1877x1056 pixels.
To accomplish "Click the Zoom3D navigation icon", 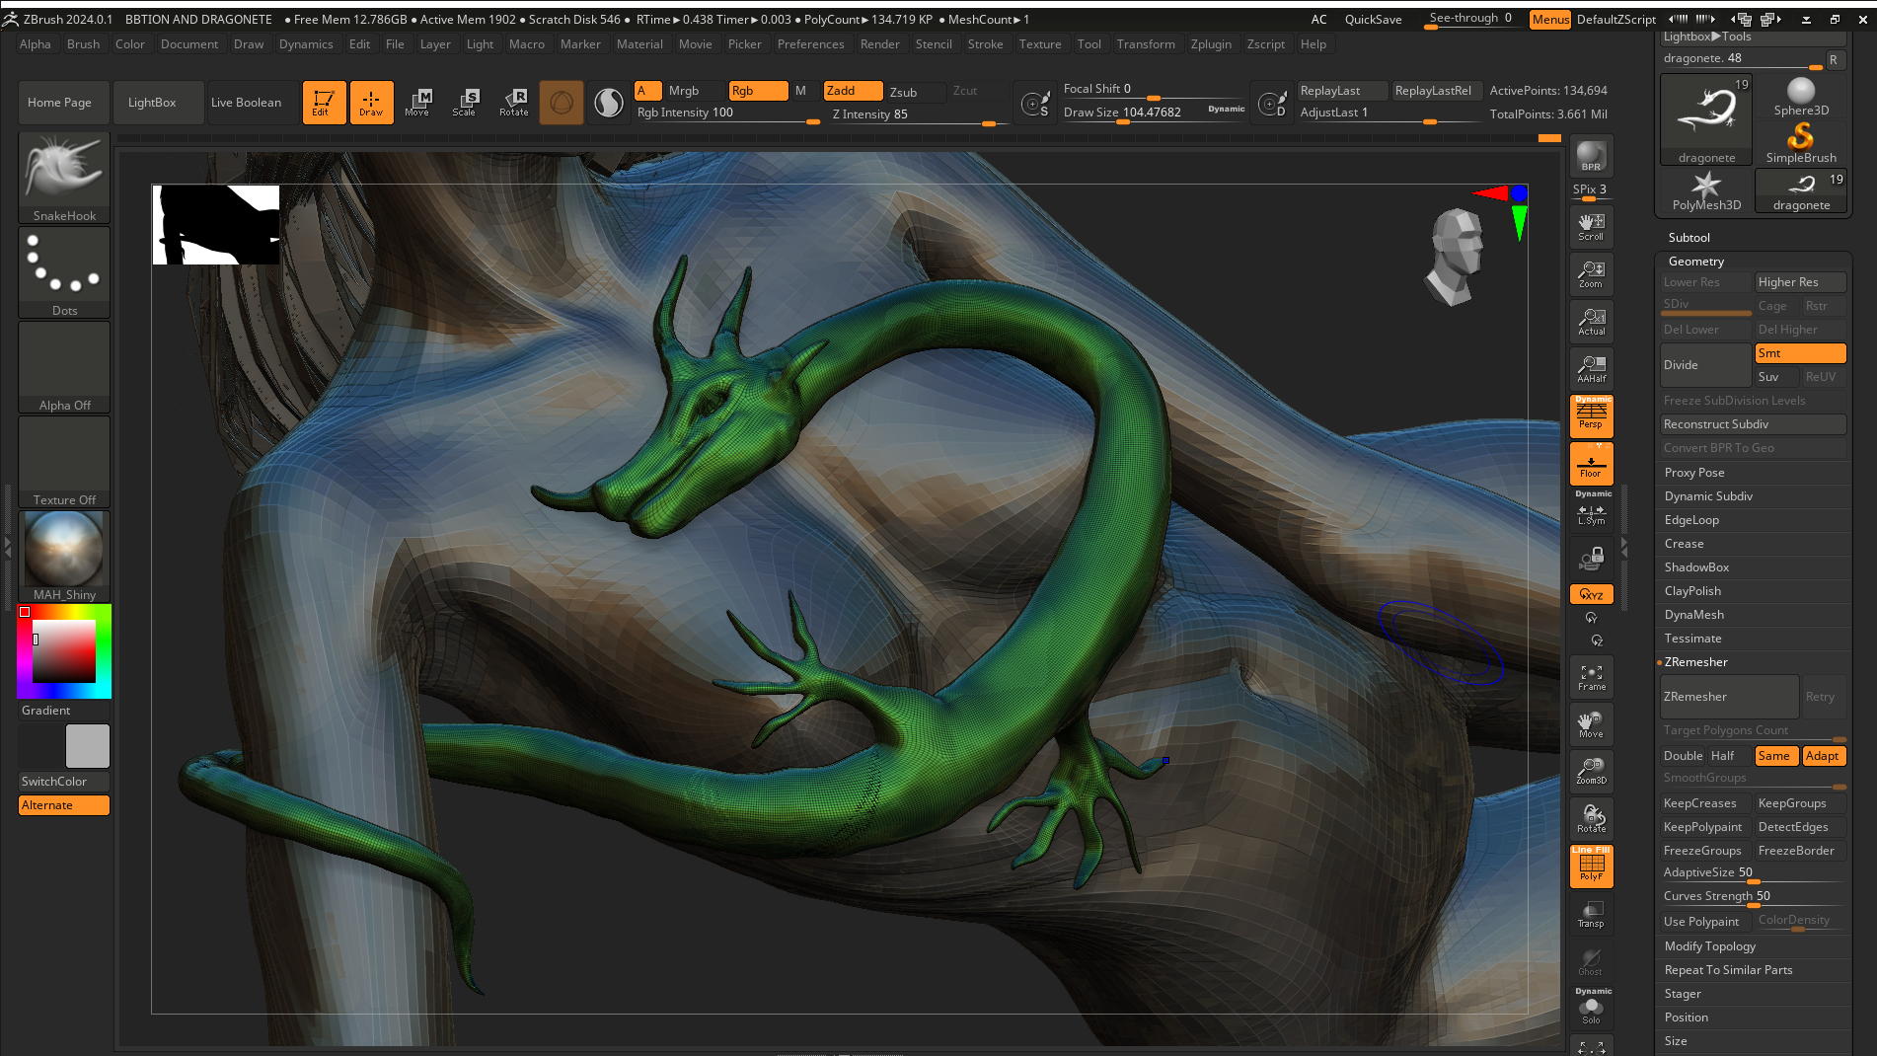I will [1591, 771].
